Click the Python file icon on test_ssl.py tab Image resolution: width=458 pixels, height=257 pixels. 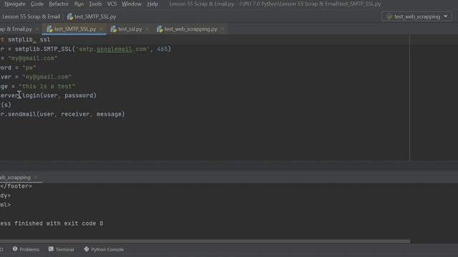click(114, 29)
